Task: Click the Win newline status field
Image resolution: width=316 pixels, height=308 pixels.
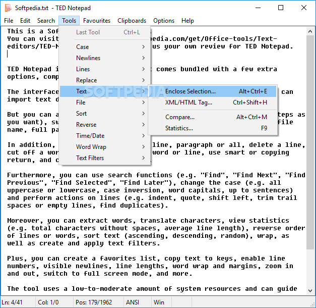Action: click(x=161, y=302)
